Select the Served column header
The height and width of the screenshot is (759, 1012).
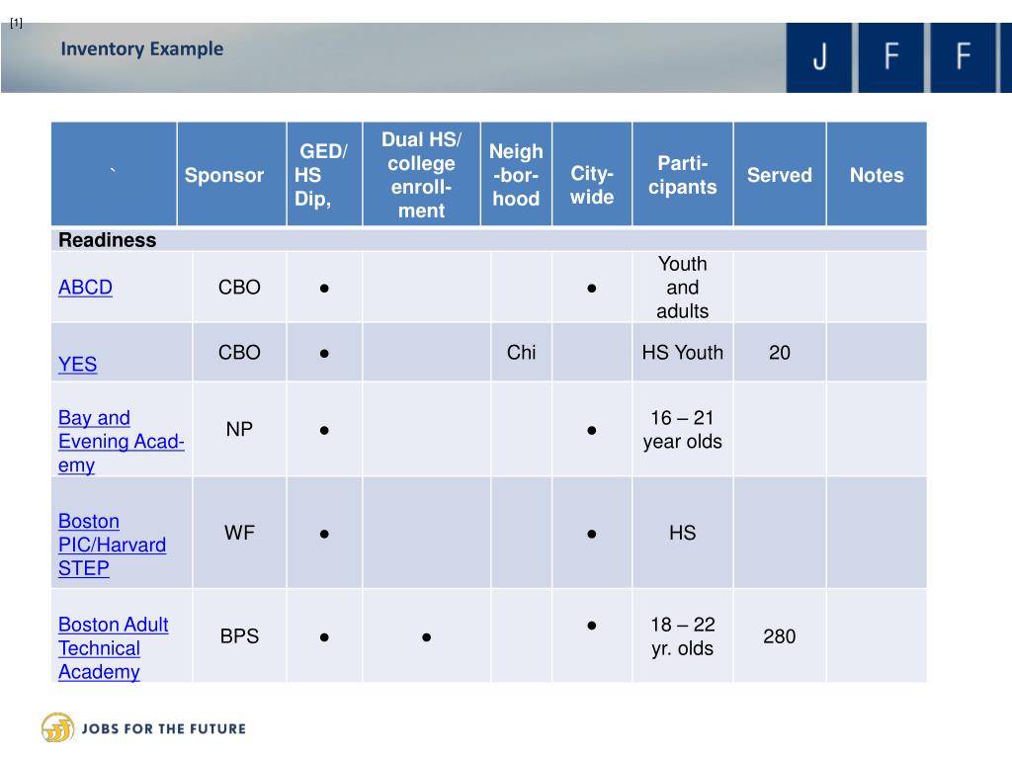click(x=780, y=174)
